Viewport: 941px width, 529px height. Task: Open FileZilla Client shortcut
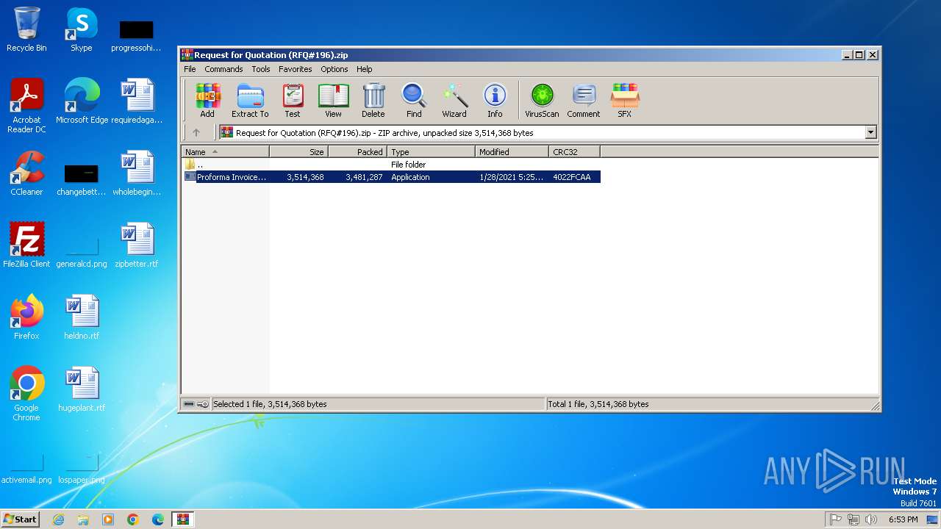26,246
